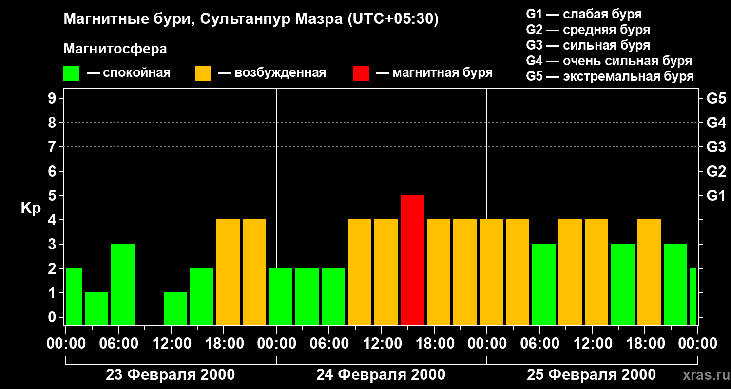Click the G2 label on the right axis
The width and height of the screenshot is (731, 389).
[x=716, y=171]
